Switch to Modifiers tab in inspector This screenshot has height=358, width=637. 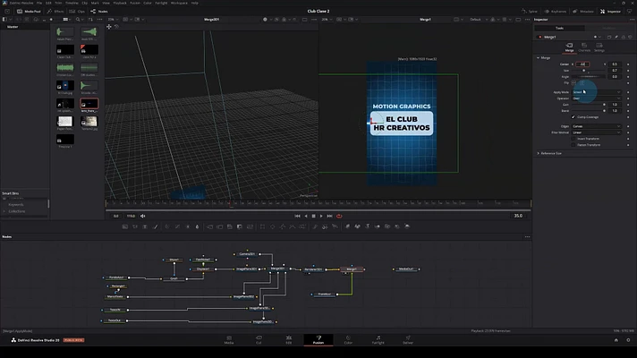pyautogui.click(x=609, y=28)
